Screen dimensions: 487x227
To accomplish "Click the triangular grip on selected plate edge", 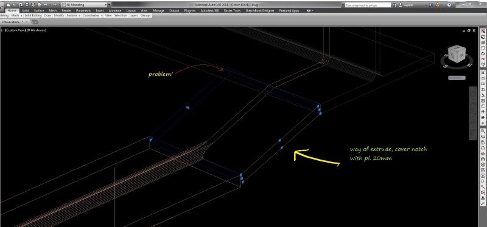I will click(x=187, y=107).
